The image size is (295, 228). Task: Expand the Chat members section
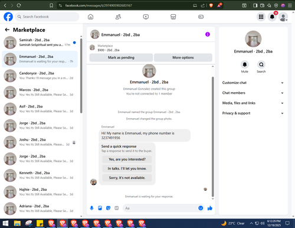coord(253,93)
